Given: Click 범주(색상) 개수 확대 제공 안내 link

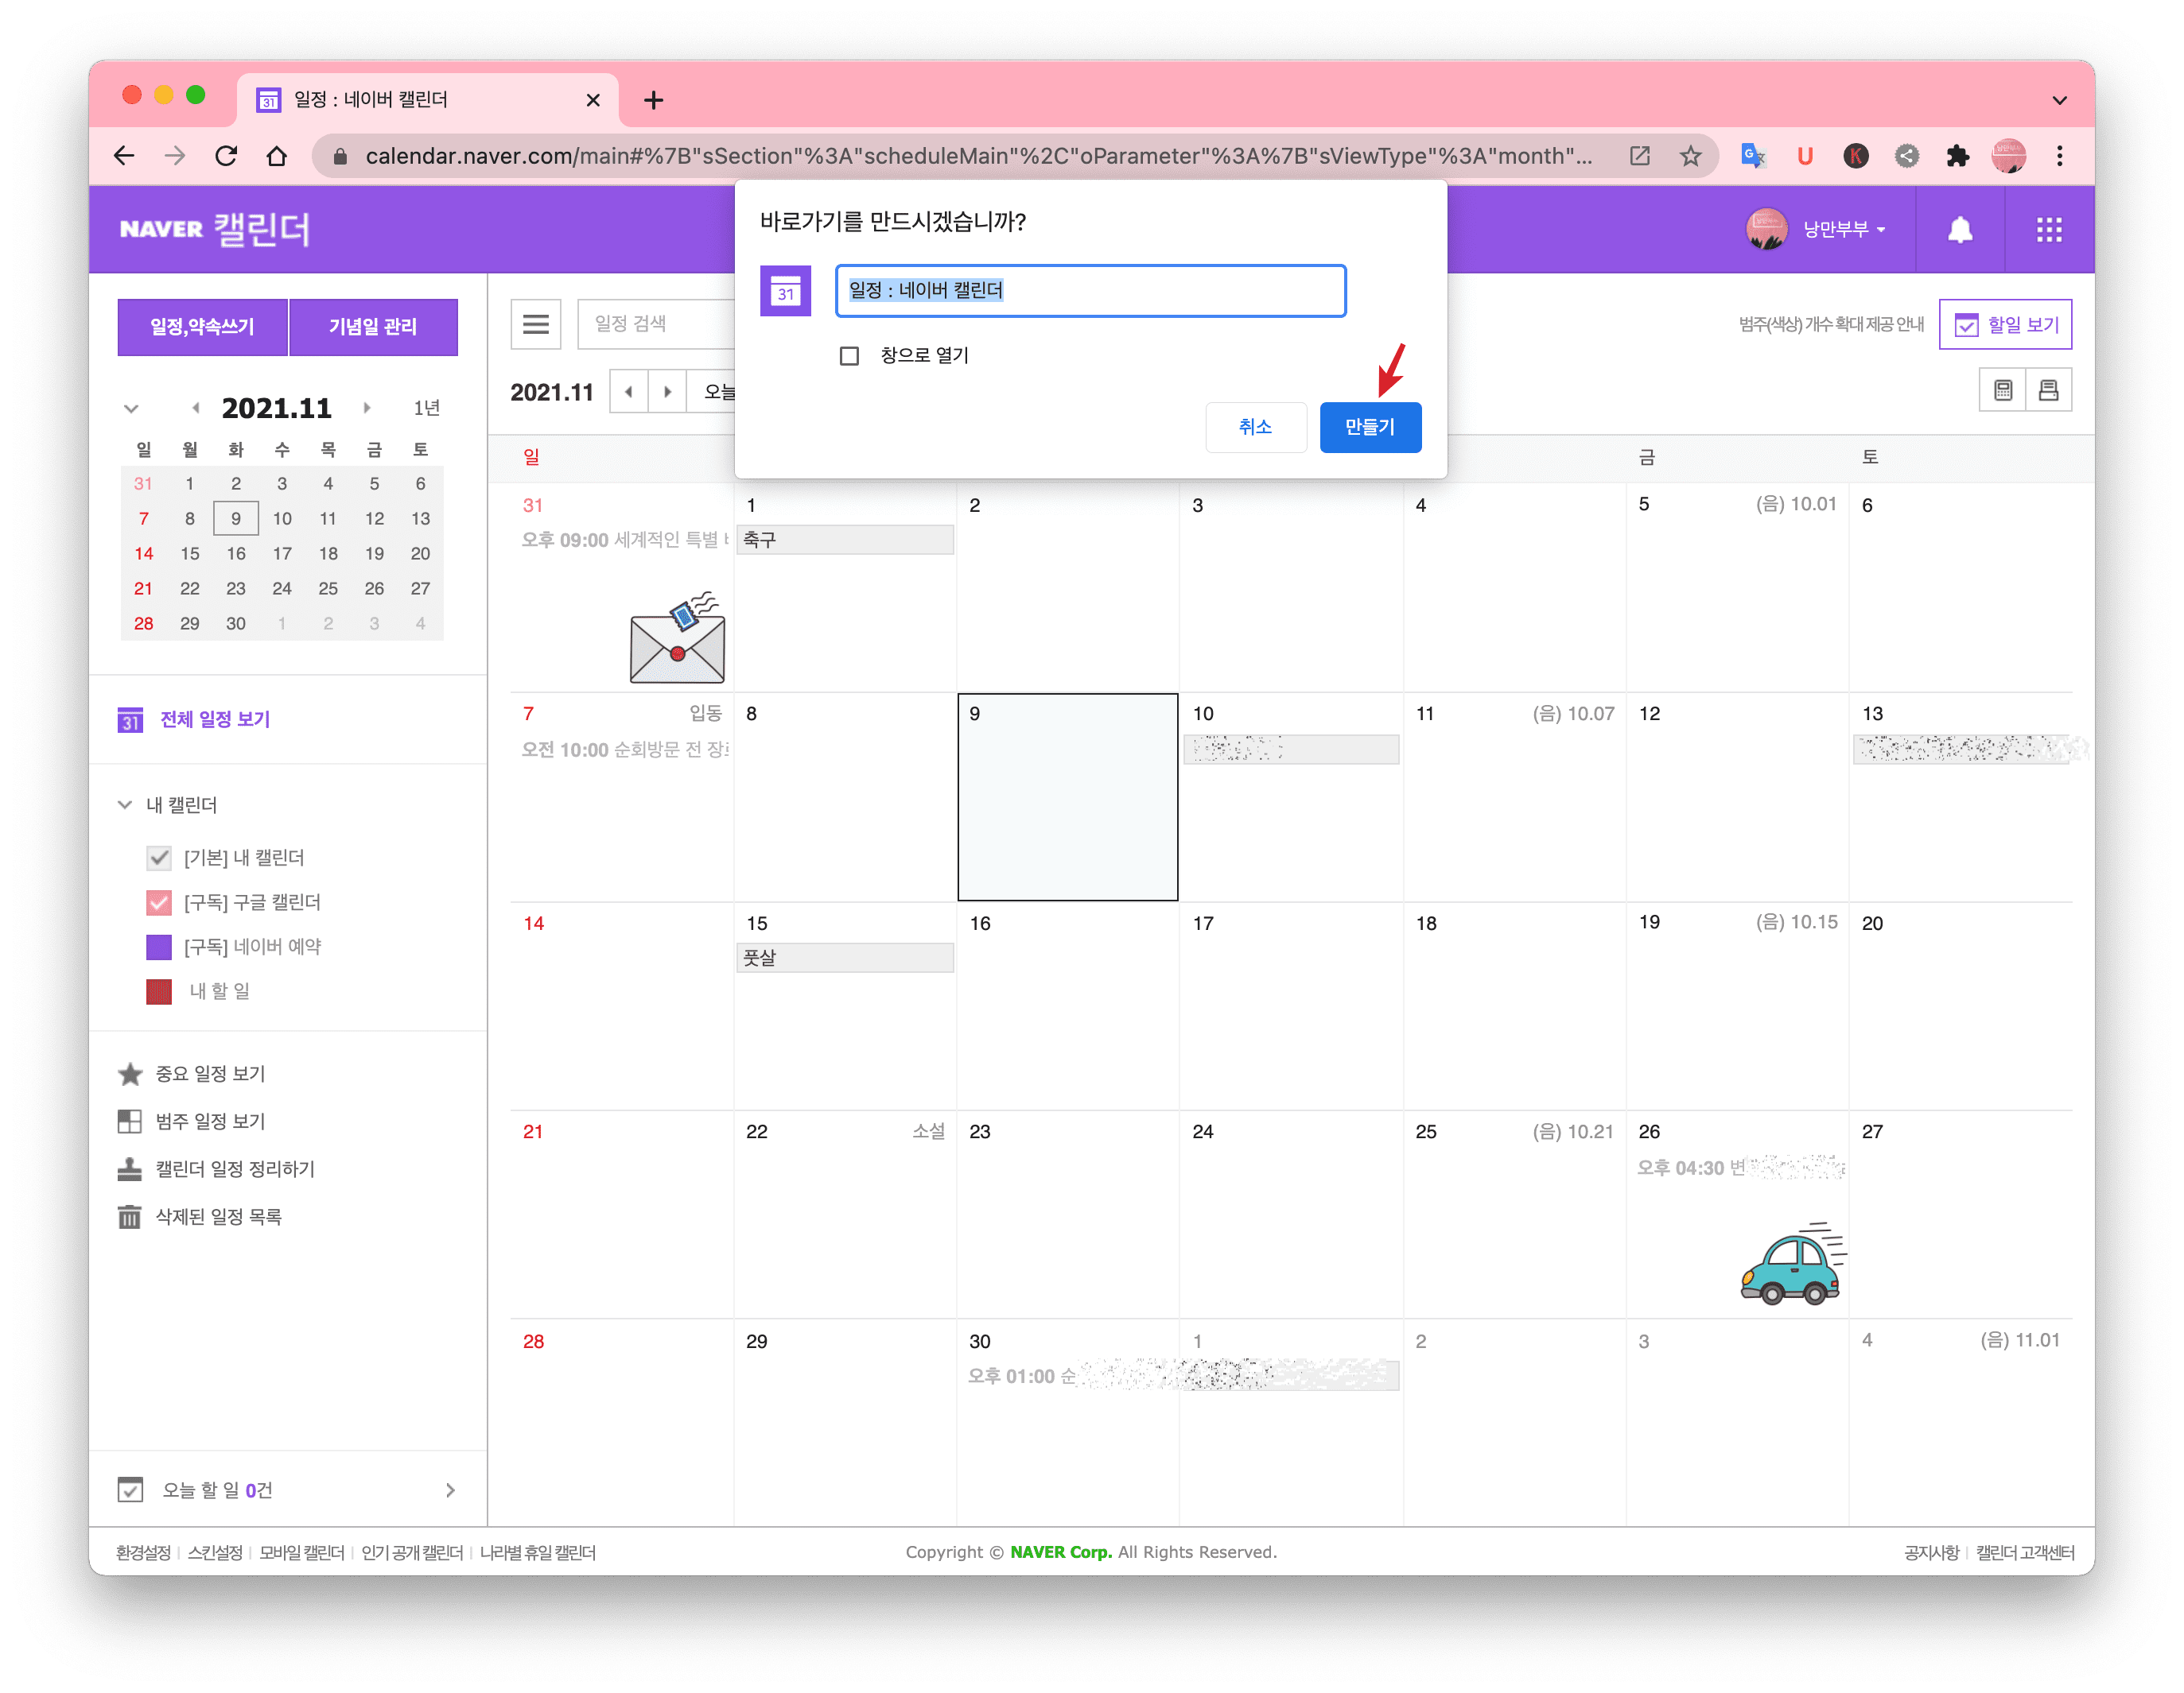Looking at the screenshot, I should [x=1831, y=323].
